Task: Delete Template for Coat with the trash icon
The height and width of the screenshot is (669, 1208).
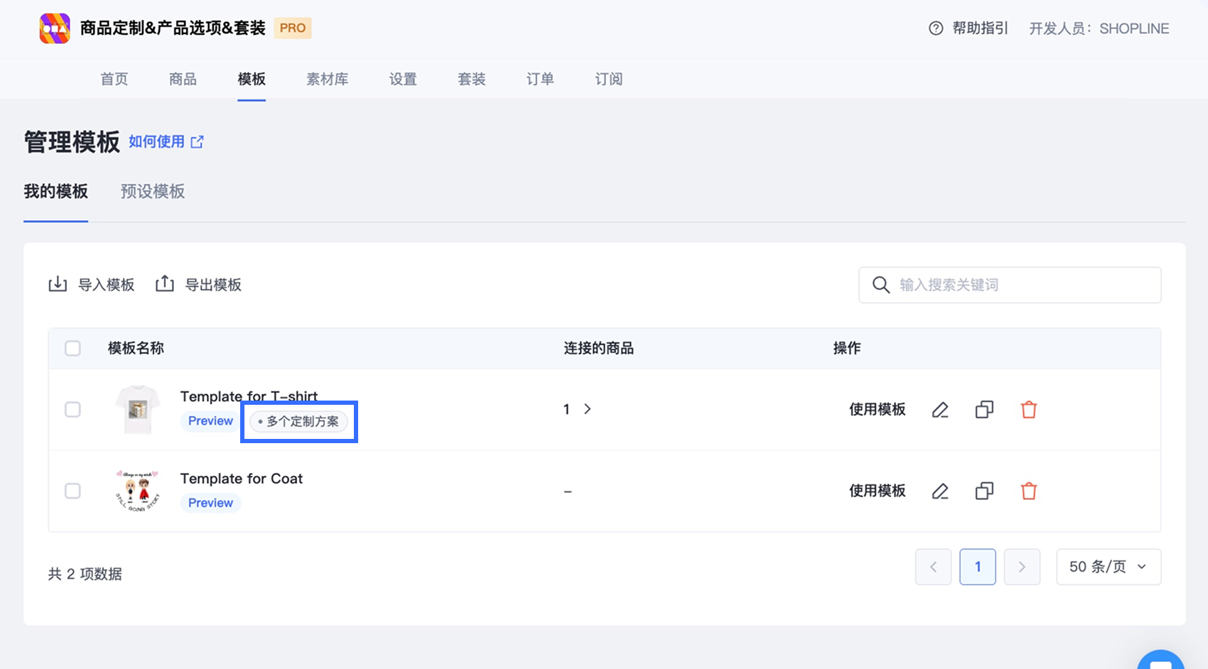Action: coord(1028,491)
